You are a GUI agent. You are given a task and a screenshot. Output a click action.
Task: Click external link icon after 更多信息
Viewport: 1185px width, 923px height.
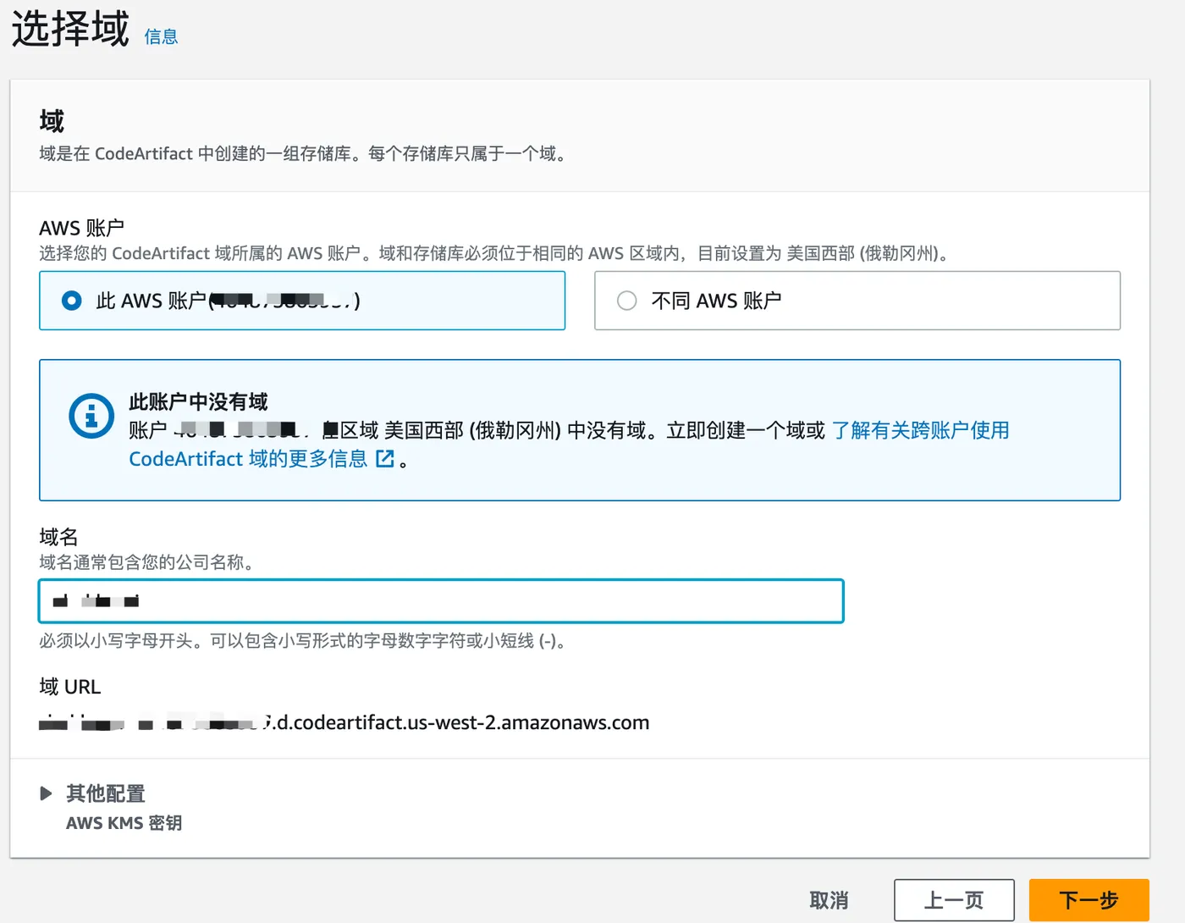pos(385,459)
